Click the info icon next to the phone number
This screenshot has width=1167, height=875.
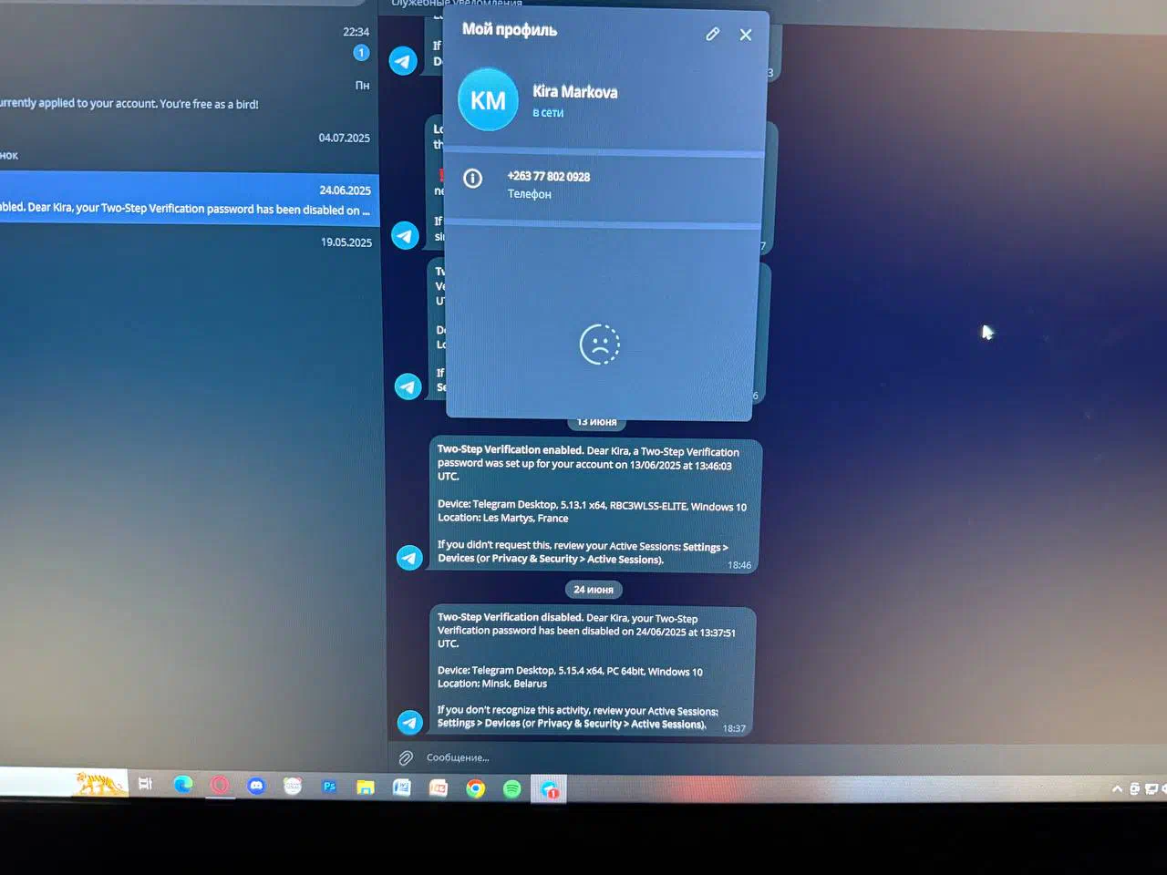coord(472,179)
